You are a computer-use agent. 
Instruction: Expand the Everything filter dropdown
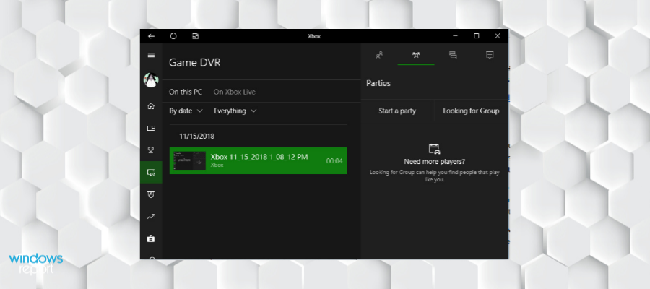pyautogui.click(x=235, y=111)
